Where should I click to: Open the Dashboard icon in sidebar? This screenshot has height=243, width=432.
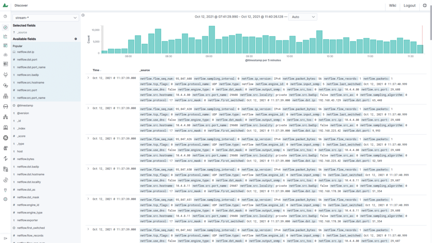pos(5,46)
